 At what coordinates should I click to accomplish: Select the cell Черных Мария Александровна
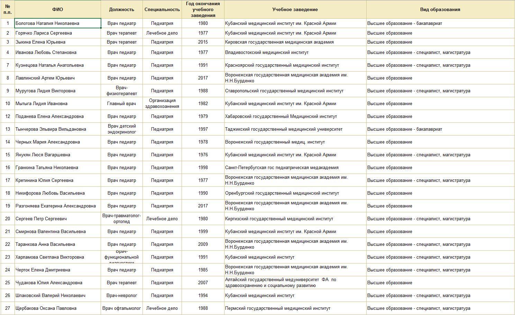pyautogui.click(x=58, y=142)
